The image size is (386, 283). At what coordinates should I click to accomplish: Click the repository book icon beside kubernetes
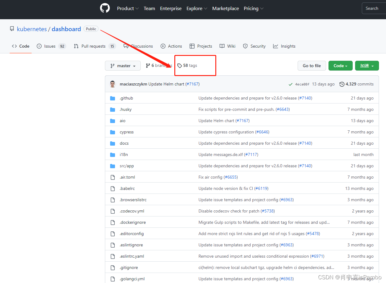pyautogui.click(x=12, y=29)
